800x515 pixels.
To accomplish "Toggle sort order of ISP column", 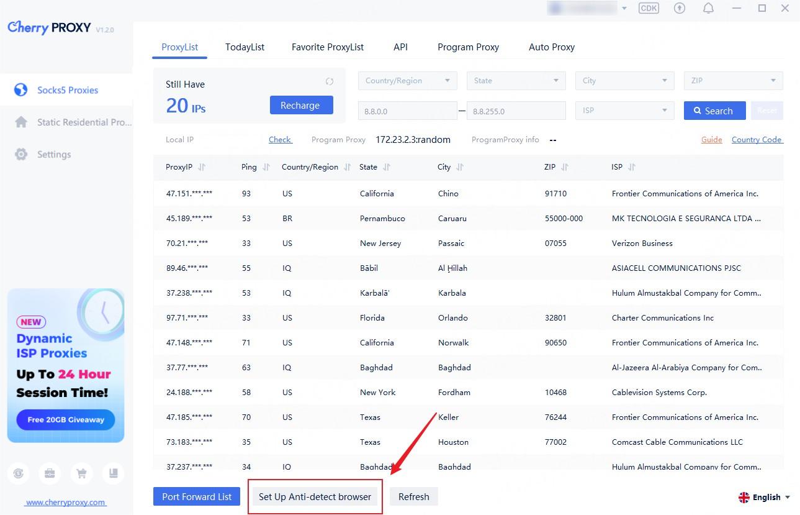I will (632, 167).
